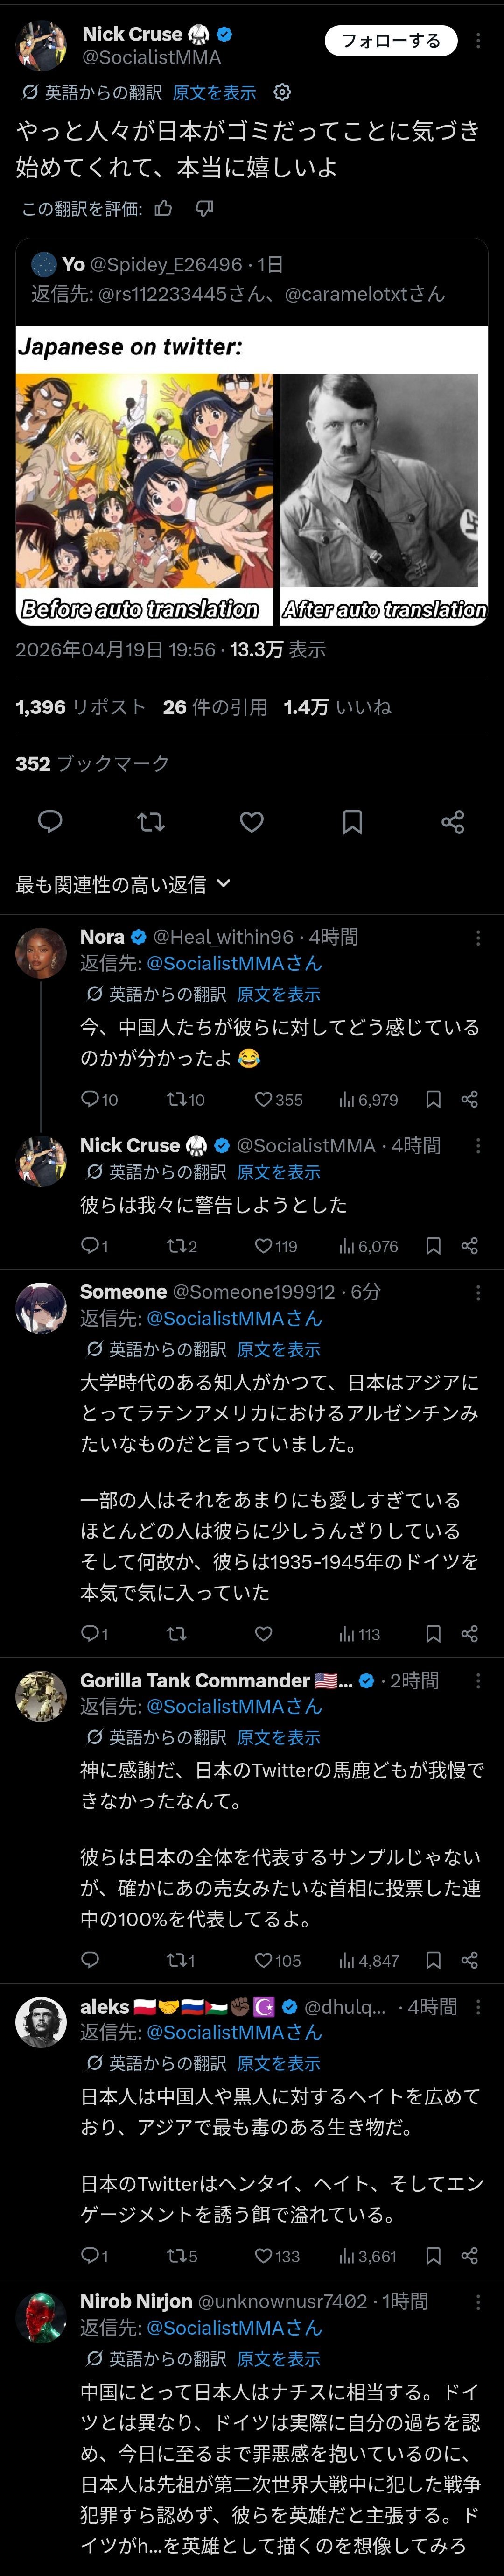Screen dimensions: 504x2576
Task: Rate the translation with thumbs up
Action: 164,208
